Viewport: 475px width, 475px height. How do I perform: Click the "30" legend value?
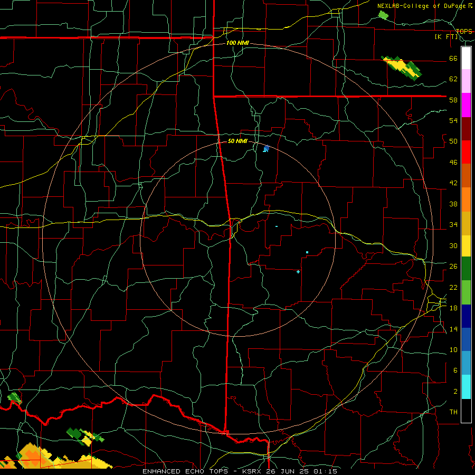pyautogui.click(x=453, y=245)
